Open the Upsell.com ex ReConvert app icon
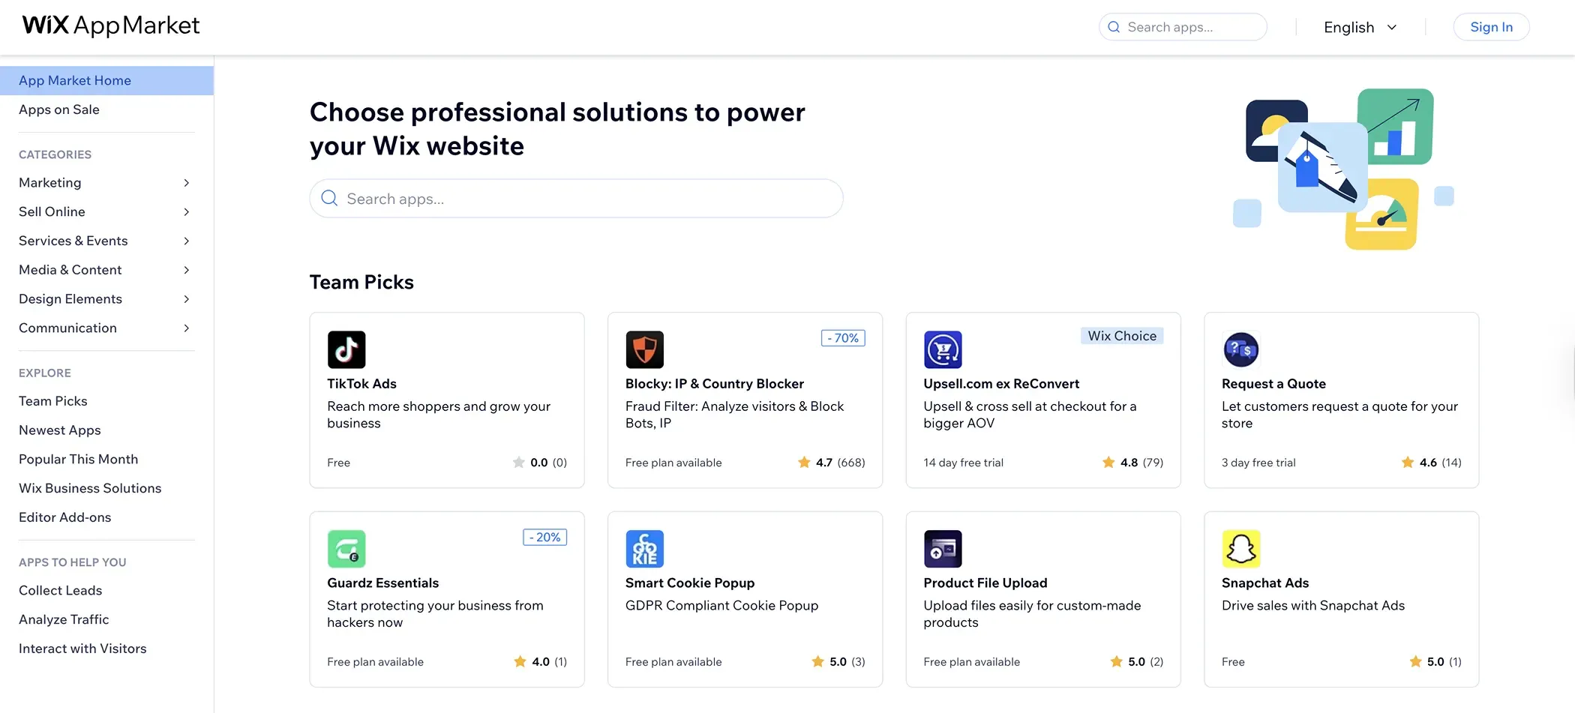The height and width of the screenshot is (713, 1575). click(x=943, y=349)
